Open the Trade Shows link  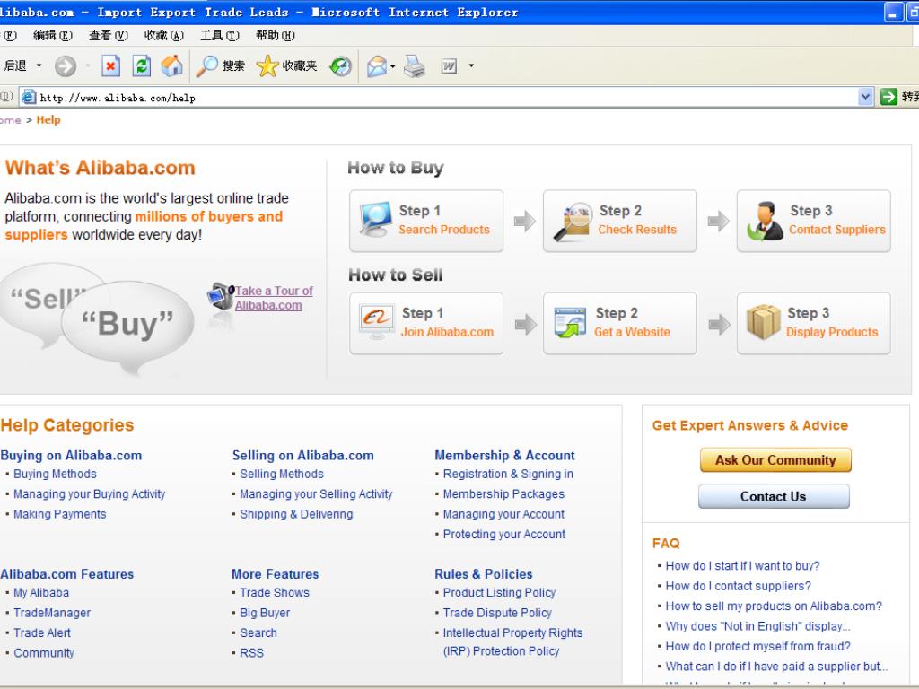tap(275, 593)
